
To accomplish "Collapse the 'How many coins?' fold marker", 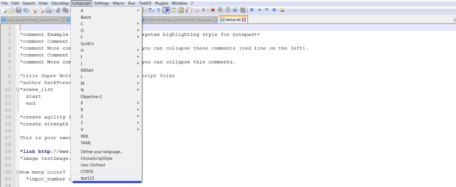I will (18, 172).
